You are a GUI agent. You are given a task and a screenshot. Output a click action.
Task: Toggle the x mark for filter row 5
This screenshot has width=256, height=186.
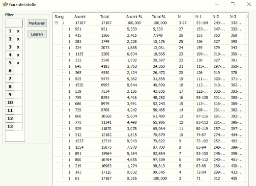click(18, 63)
